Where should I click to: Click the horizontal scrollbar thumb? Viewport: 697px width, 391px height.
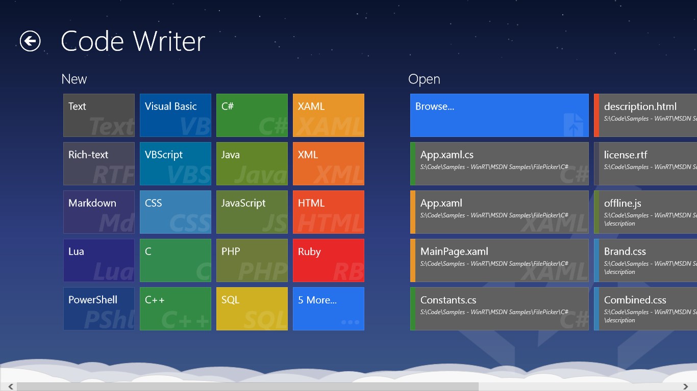[248, 386]
